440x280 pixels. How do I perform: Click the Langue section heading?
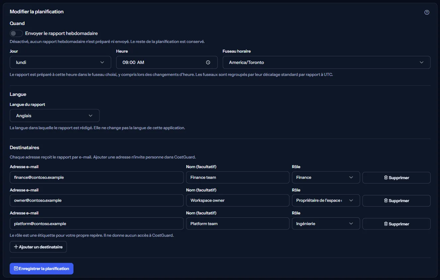[x=18, y=94]
